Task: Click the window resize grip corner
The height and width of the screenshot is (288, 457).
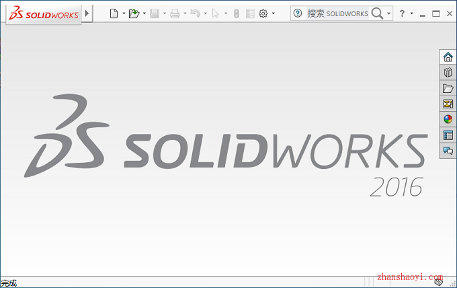Action: pos(453,283)
